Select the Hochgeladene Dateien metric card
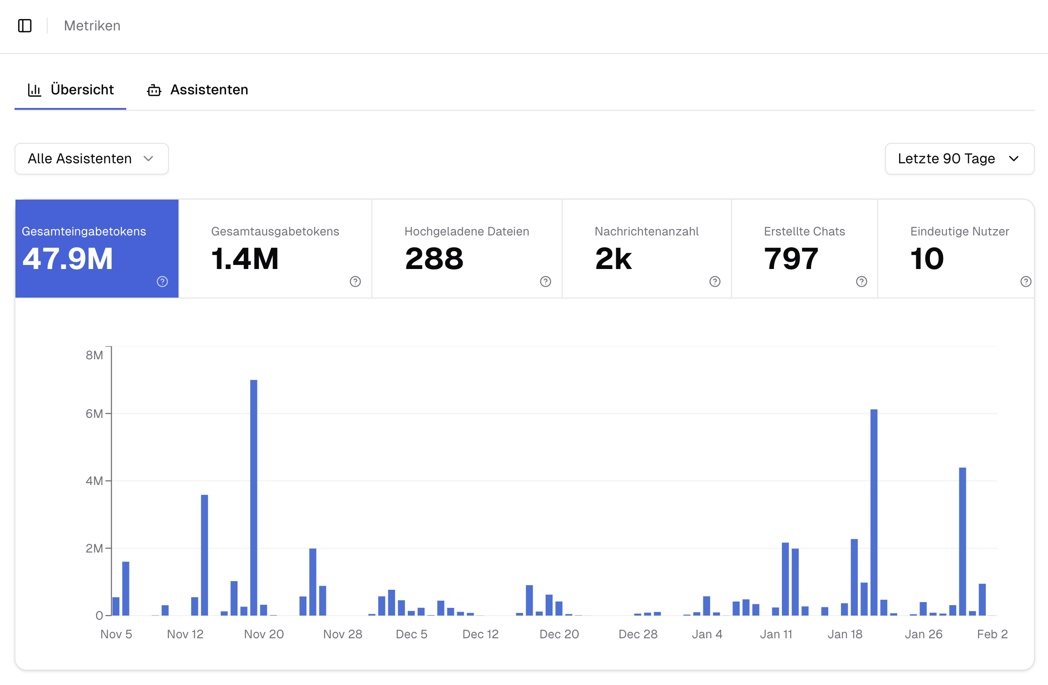This screenshot has height=685, width=1048. (x=467, y=249)
